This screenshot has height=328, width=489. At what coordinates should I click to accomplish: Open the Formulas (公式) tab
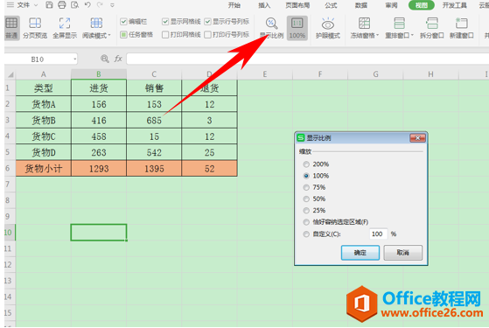coord(331,5)
